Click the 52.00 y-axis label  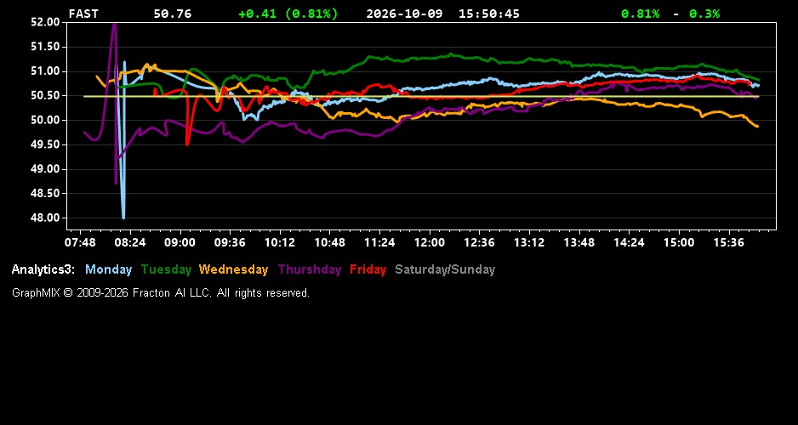click(x=45, y=22)
